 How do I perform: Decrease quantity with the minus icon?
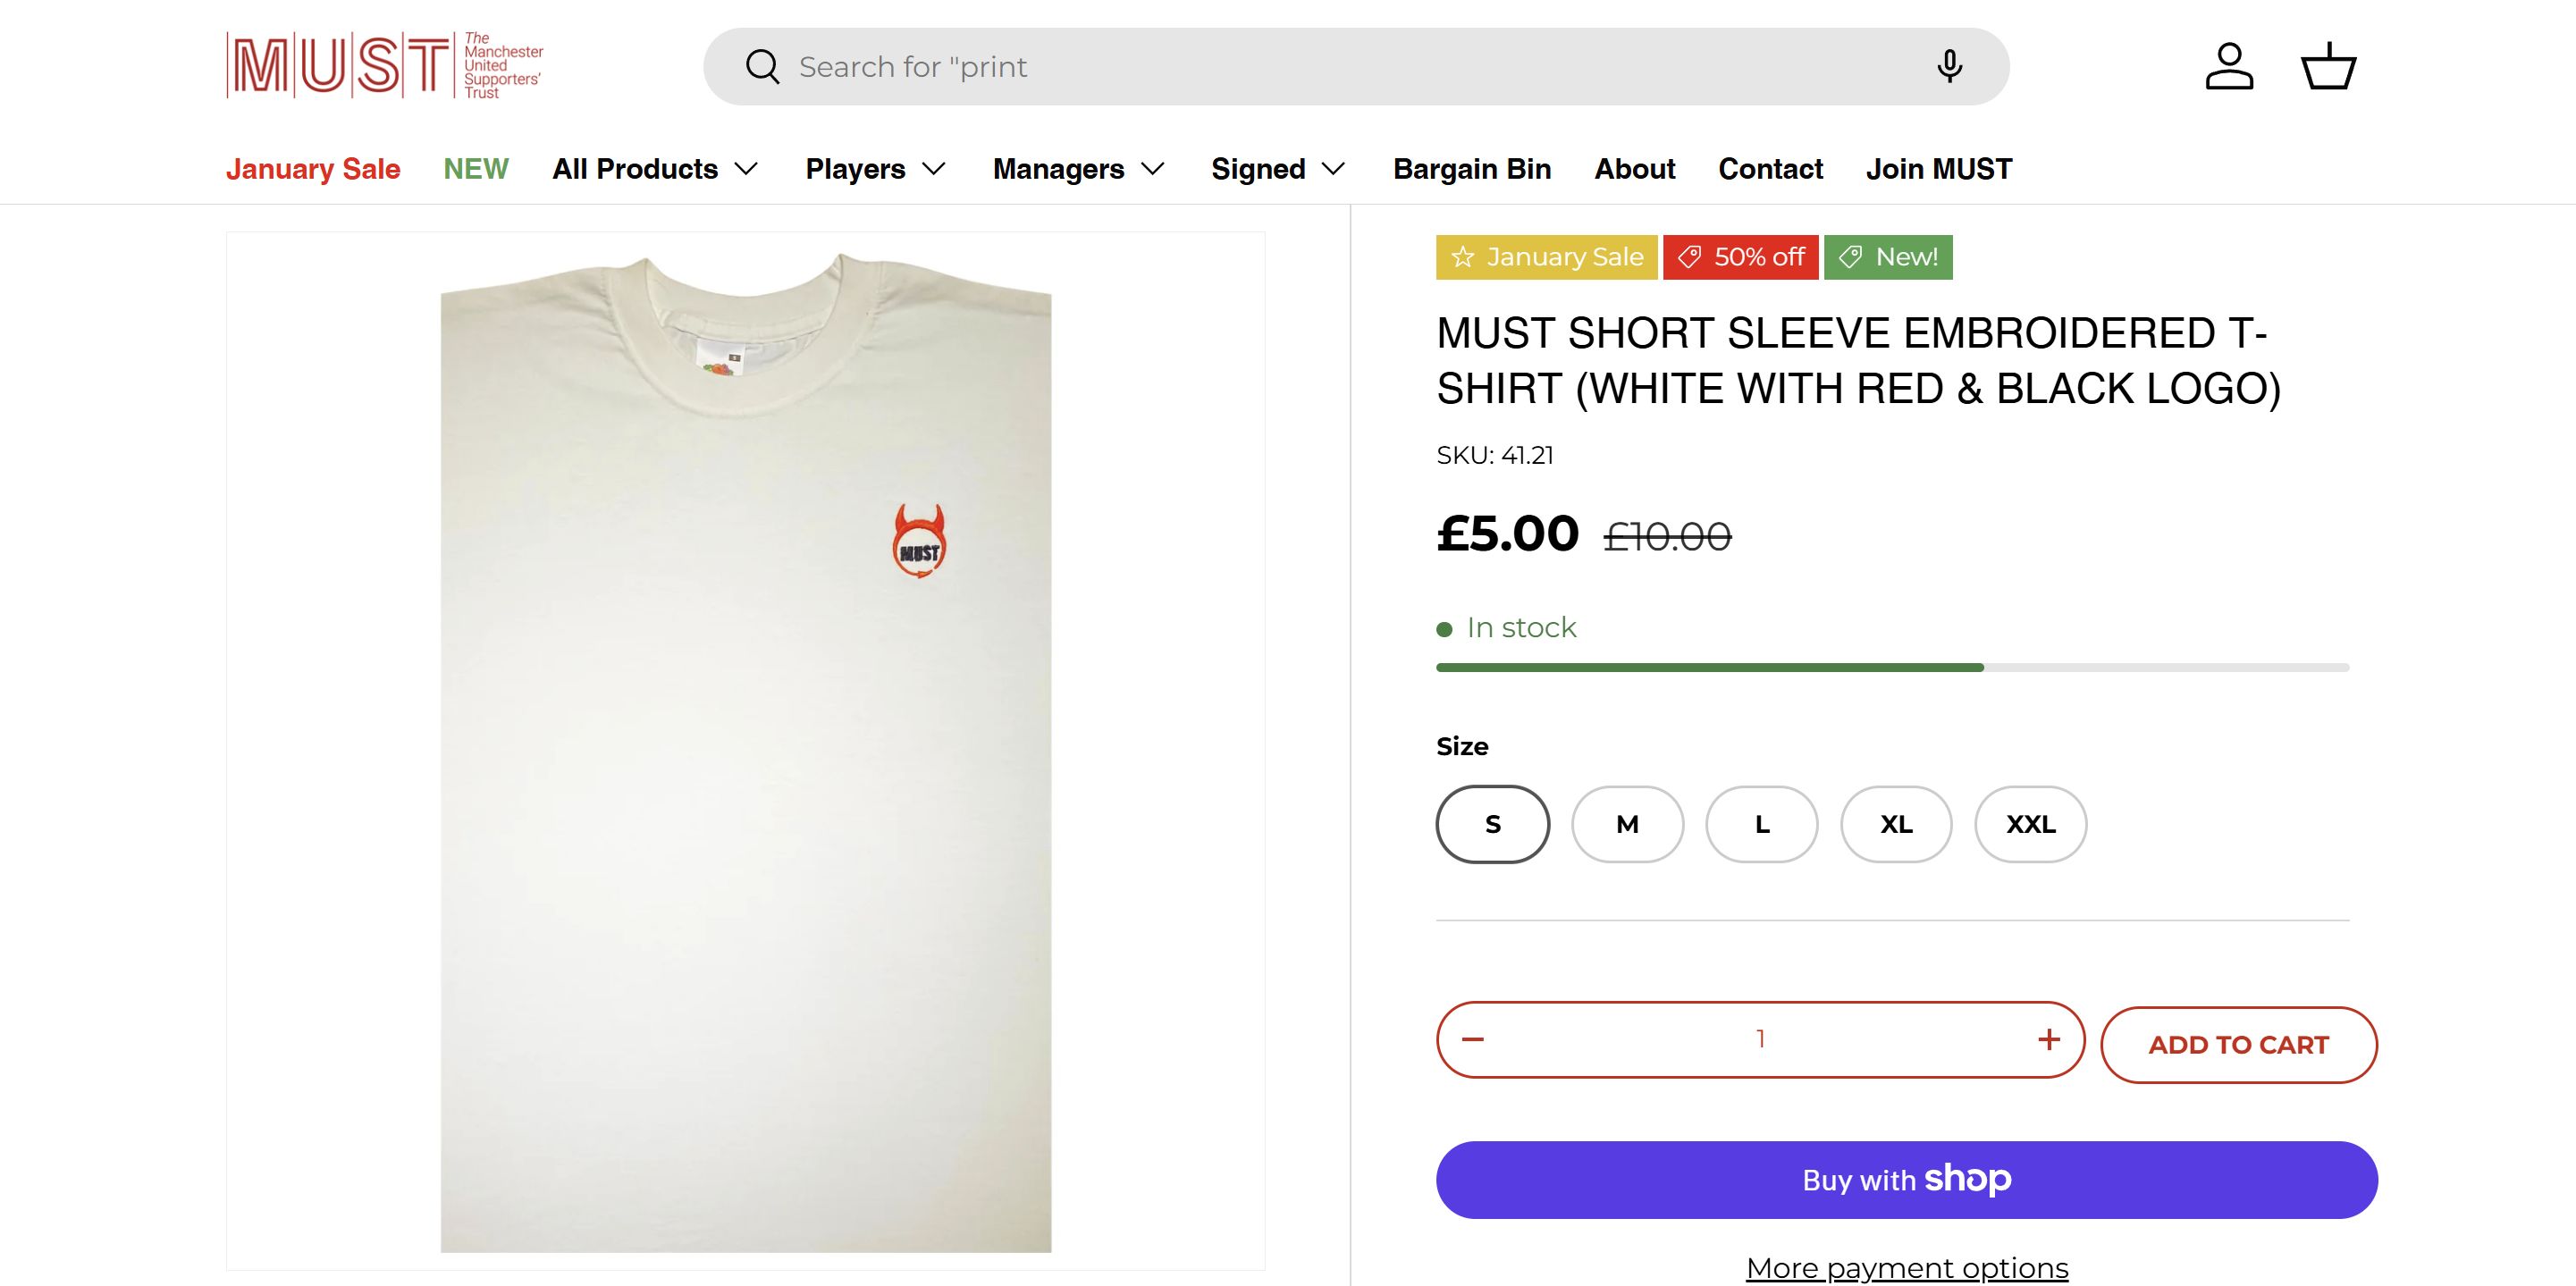point(1473,1039)
